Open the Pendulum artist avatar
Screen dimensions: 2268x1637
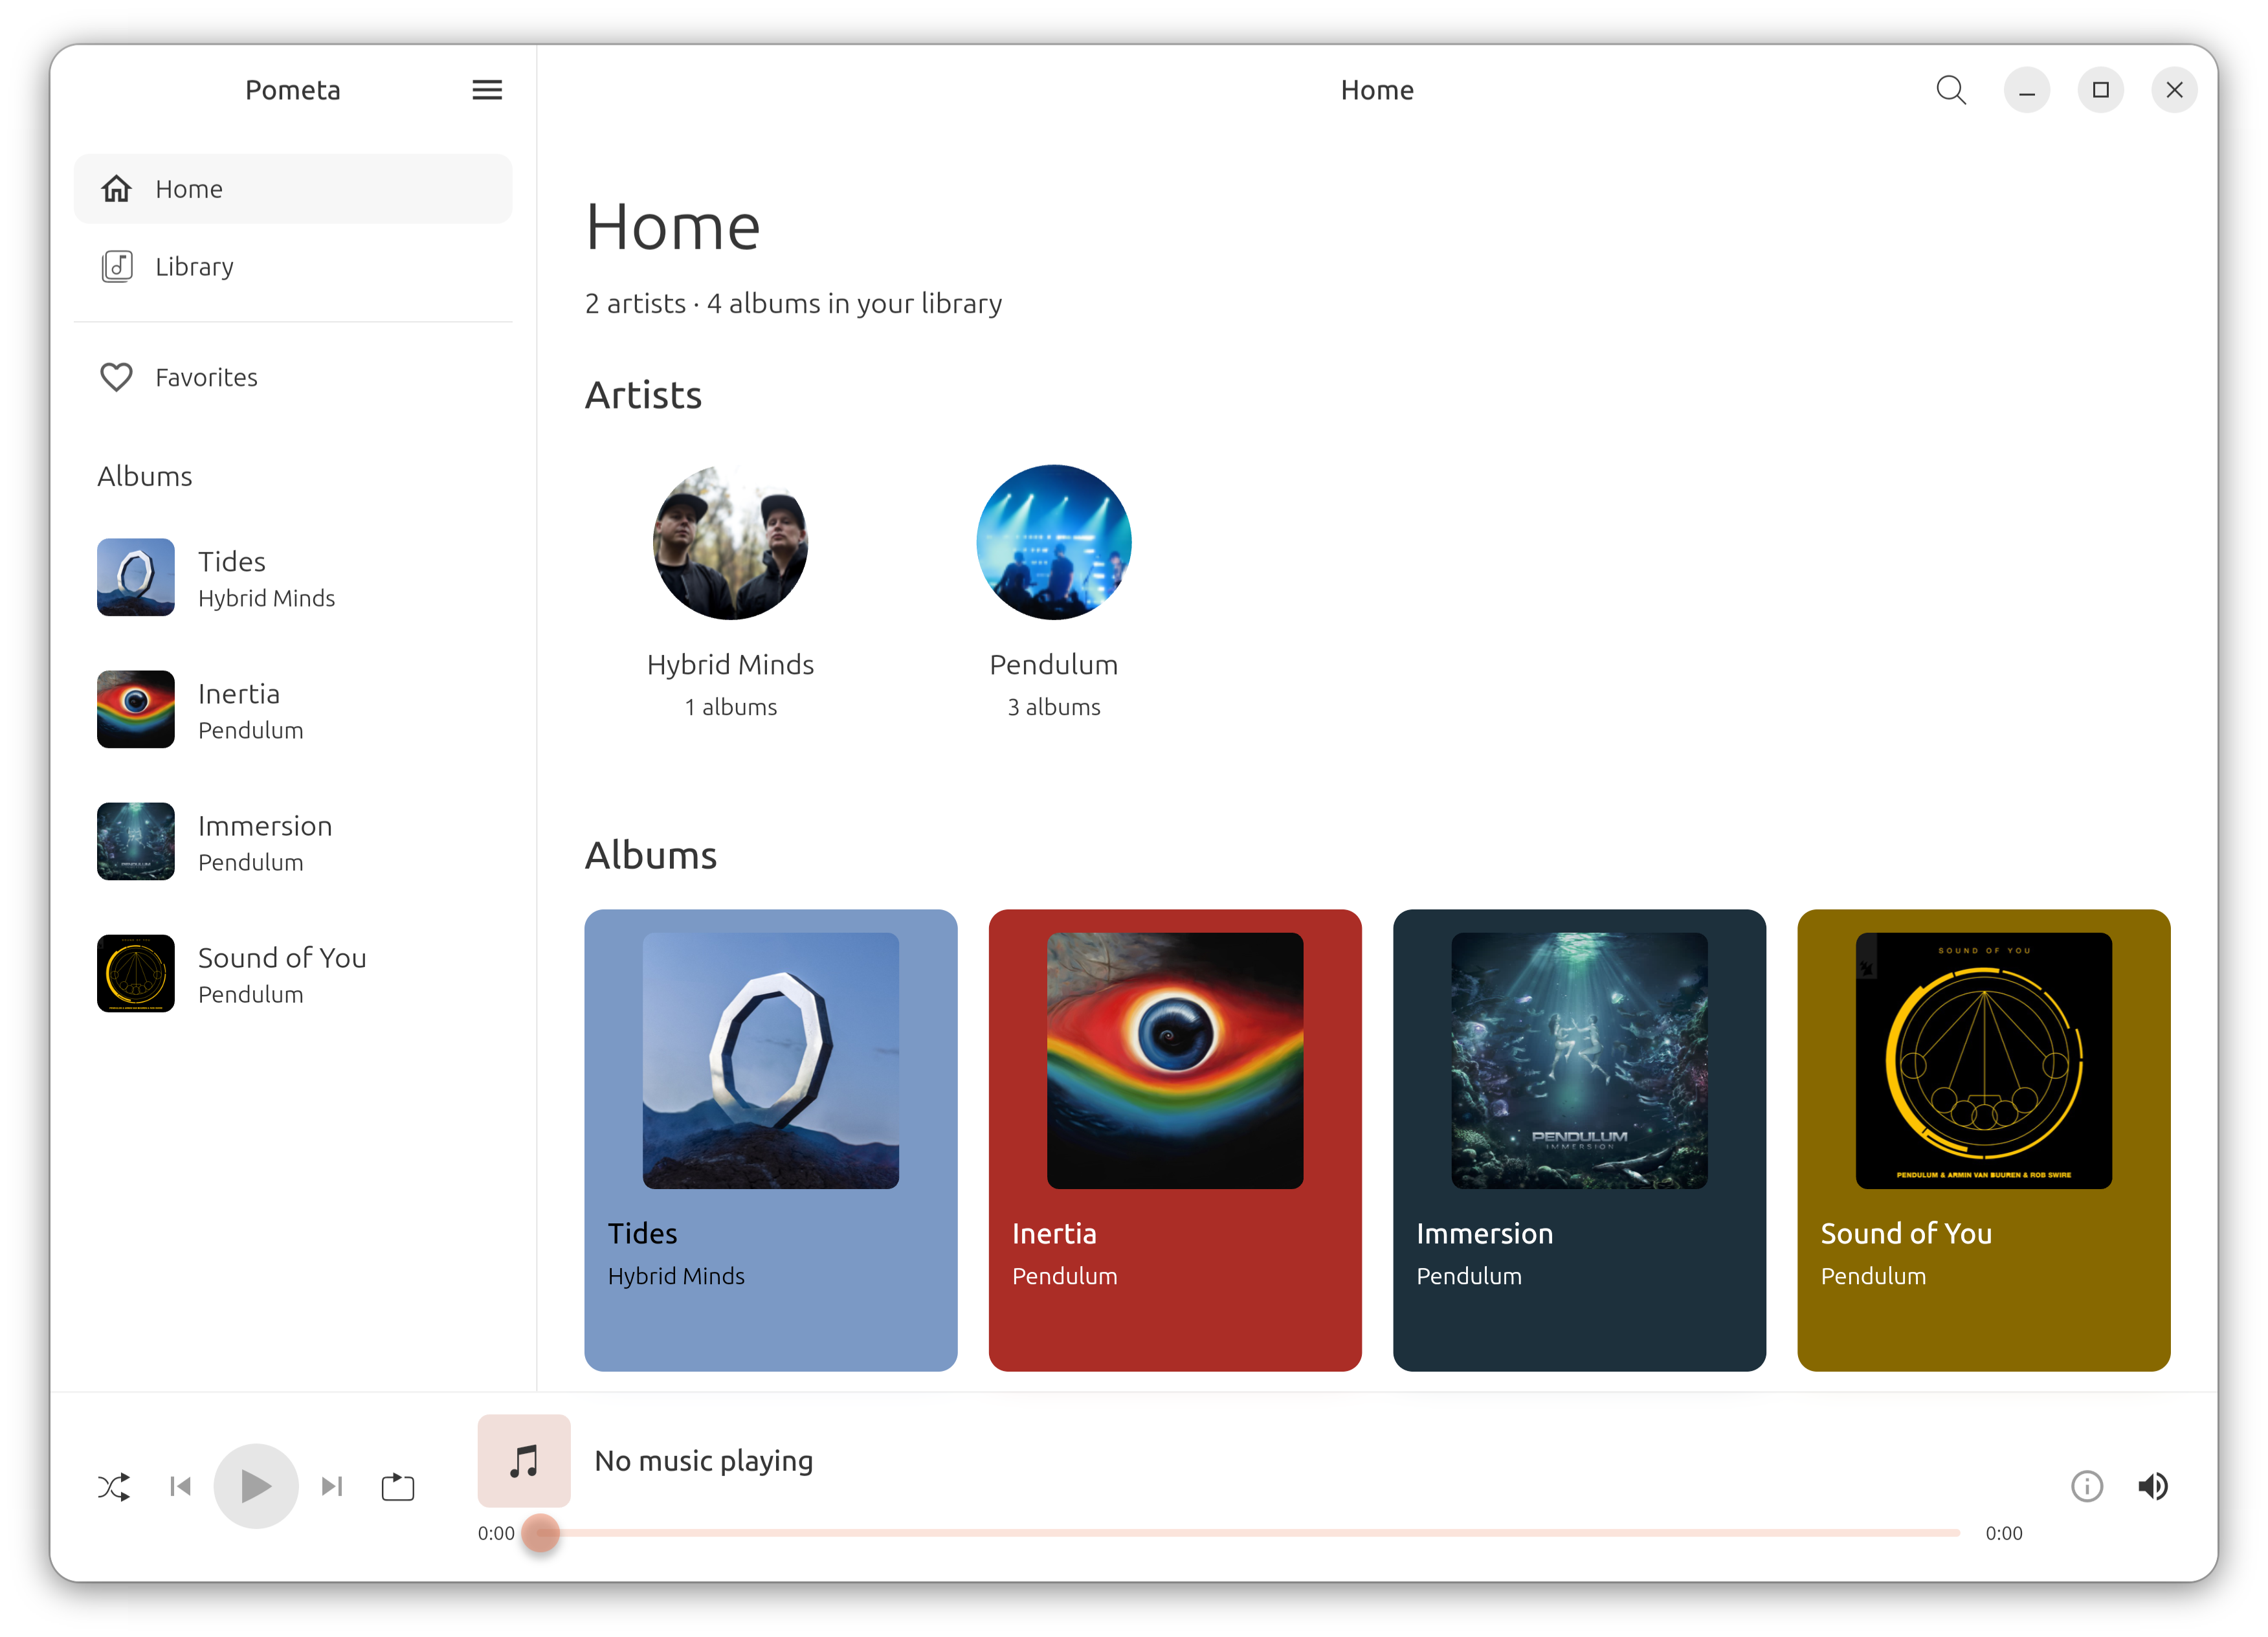1053,542
